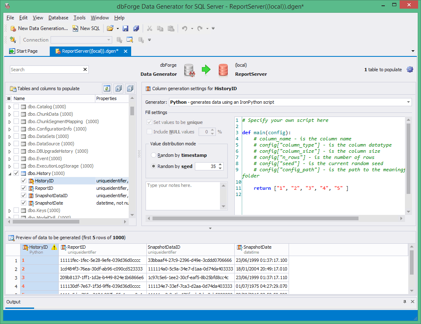Uncheck the HistoryID column checkbox

click(x=23, y=181)
